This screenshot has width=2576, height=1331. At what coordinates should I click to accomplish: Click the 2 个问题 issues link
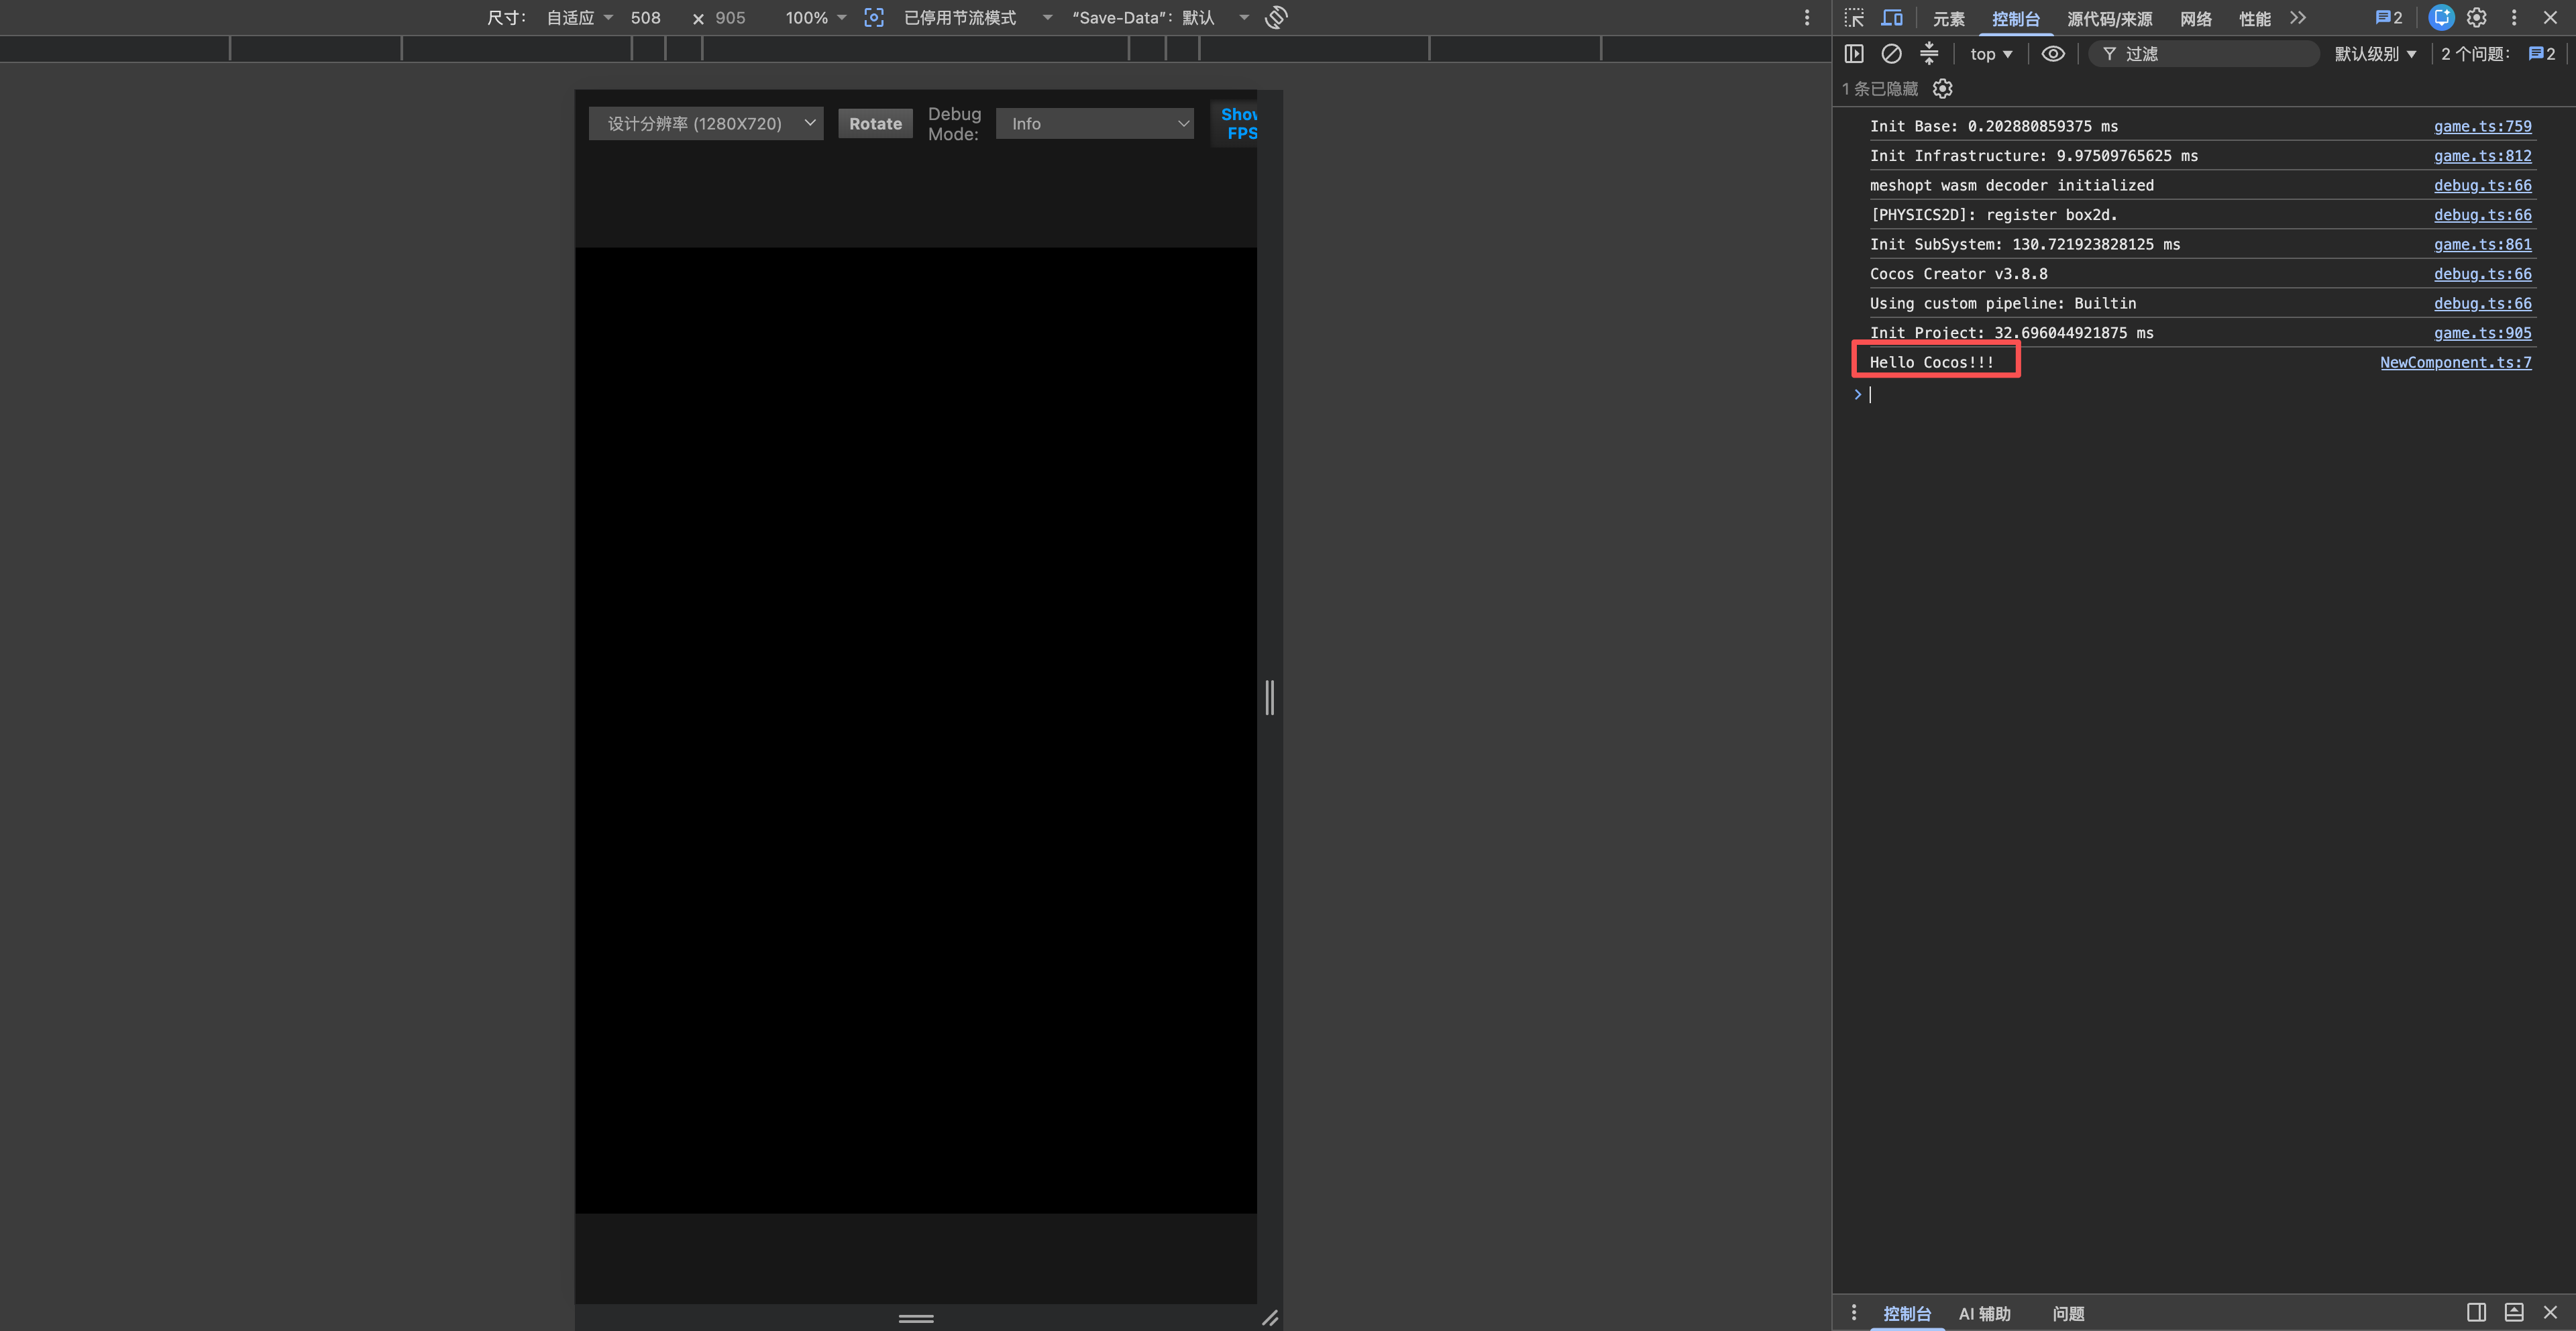pyautogui.click(x=2498, y=54)
